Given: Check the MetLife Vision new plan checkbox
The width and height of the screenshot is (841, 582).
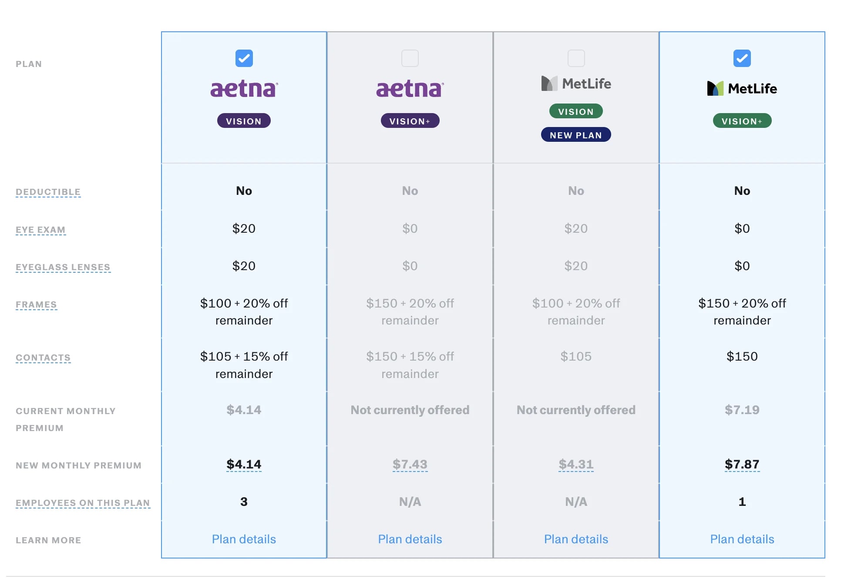Looking at the screenshot, I should [576, 58].
